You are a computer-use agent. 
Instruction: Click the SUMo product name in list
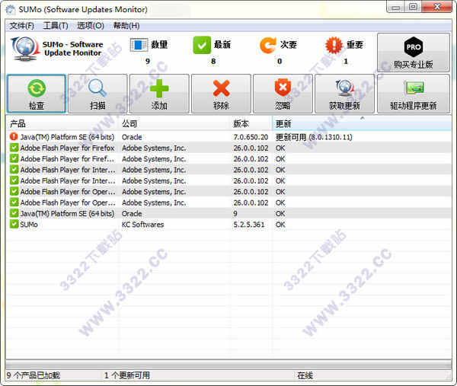(x=29, y=225)
